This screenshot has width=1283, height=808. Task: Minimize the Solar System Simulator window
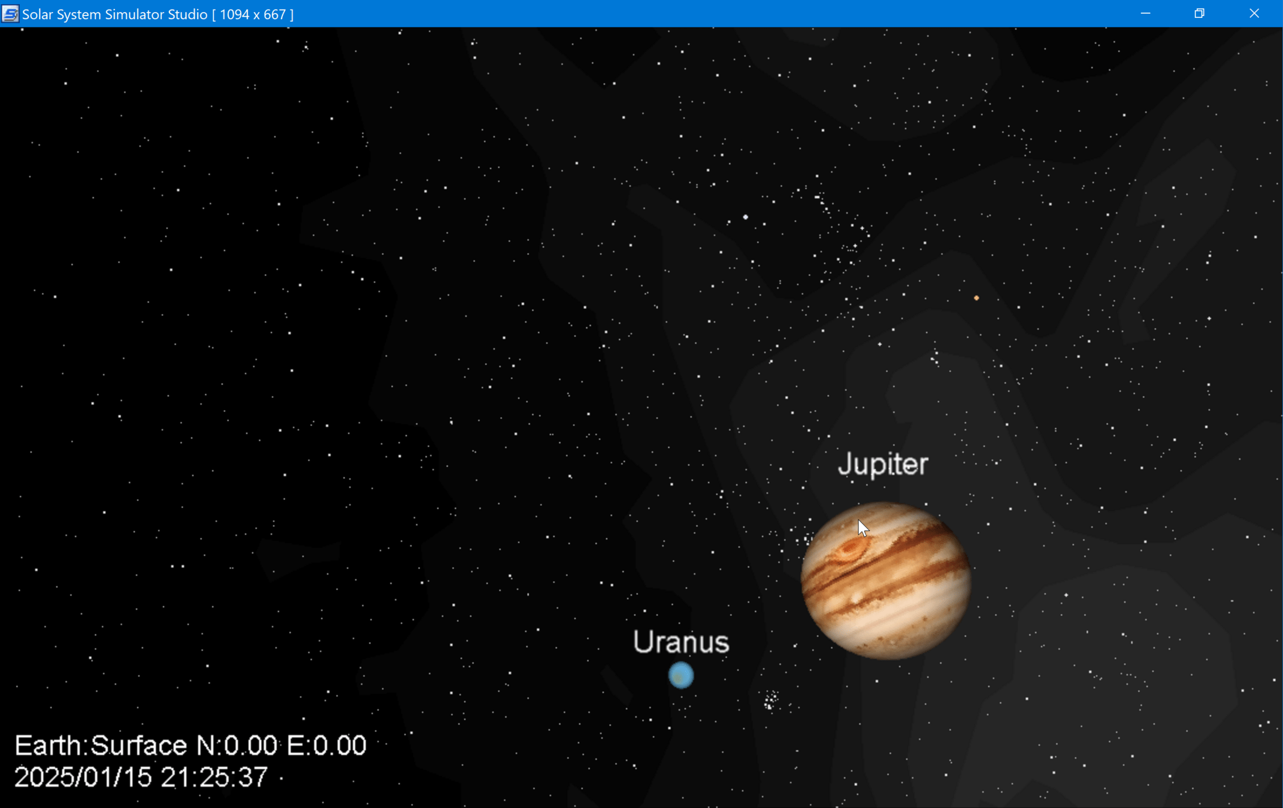point(1145,13)
